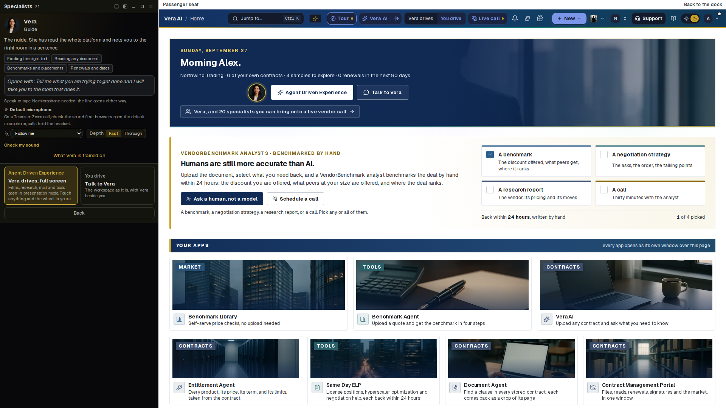Image resolution: width=726 pixels, height=408 pixels.
Task: Open the notifications bell
Action: point(515,19)
